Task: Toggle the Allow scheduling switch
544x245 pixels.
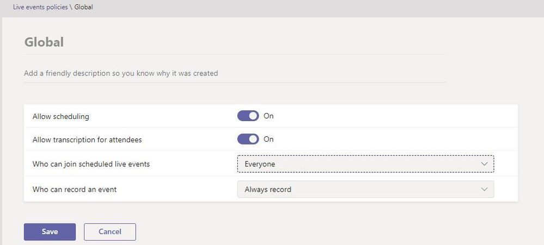Action: (x=248, y=116)
